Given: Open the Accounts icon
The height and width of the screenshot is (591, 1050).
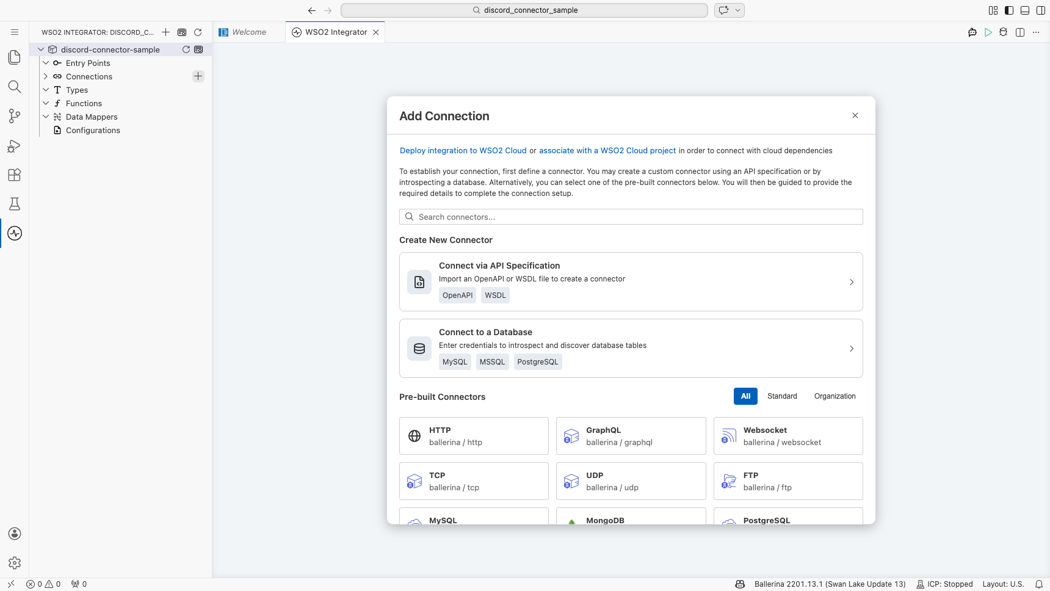Looking at the screenshot, I should tap(15, 534).
